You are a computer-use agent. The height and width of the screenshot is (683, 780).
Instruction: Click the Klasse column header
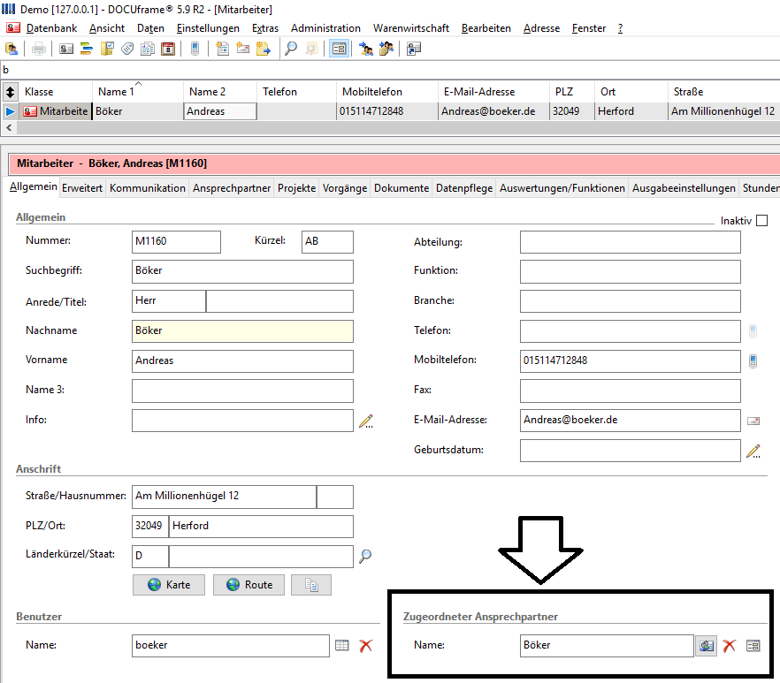pos(56,92)
